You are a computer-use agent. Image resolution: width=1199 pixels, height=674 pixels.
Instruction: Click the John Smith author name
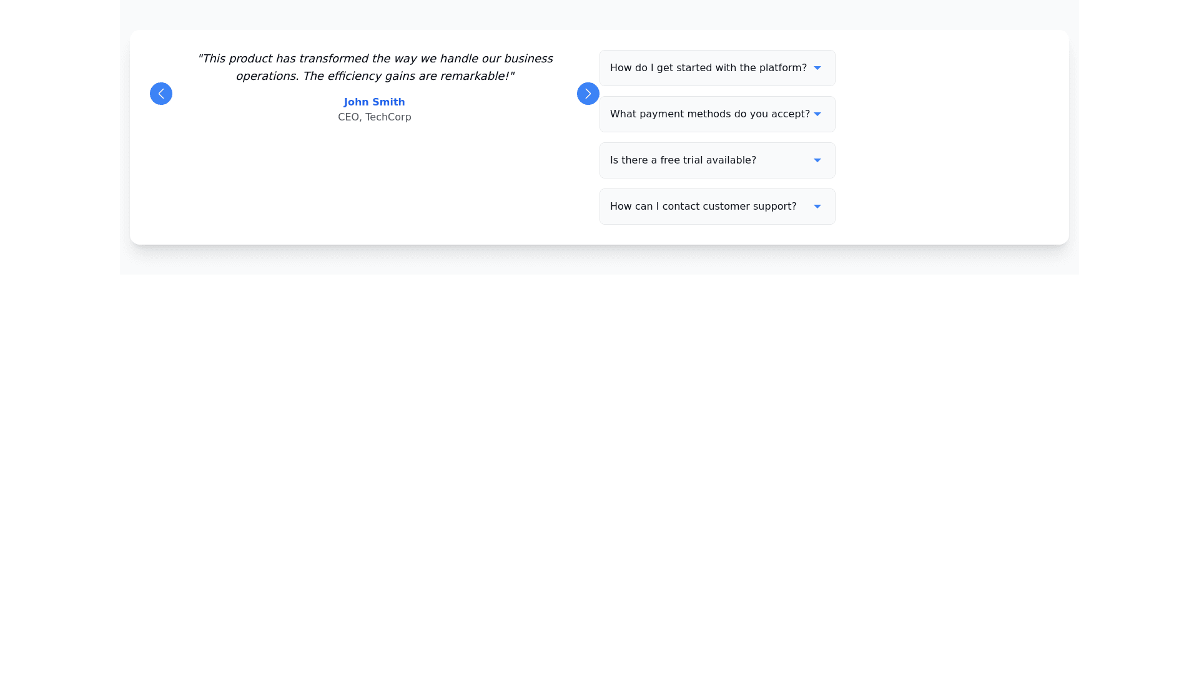click(374, 102)
